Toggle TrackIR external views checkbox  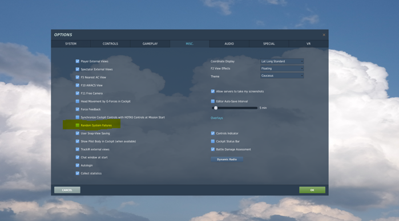[78, 149]
